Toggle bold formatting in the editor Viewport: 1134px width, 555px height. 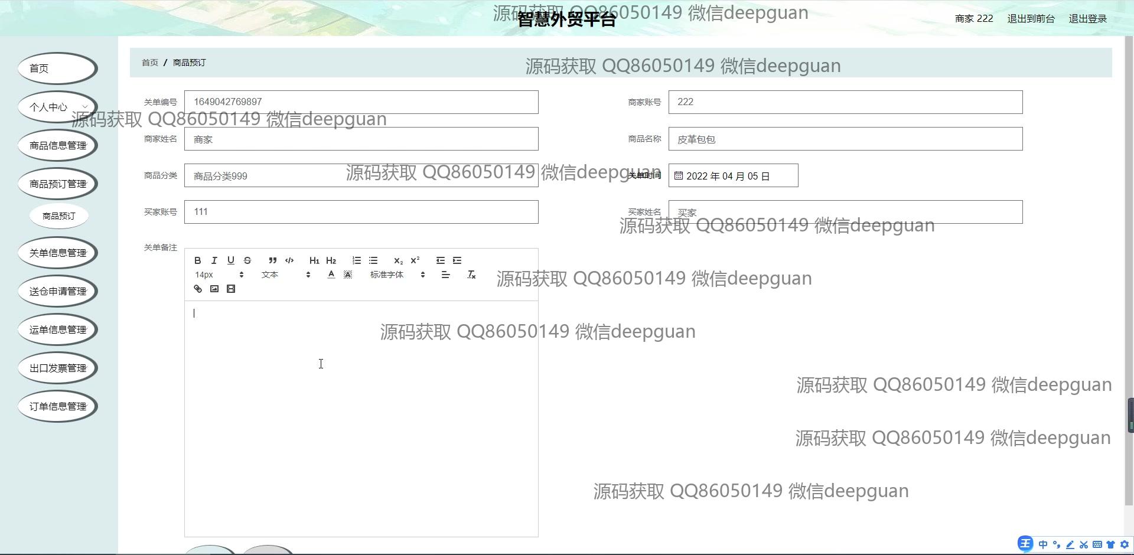coord(198,260)
